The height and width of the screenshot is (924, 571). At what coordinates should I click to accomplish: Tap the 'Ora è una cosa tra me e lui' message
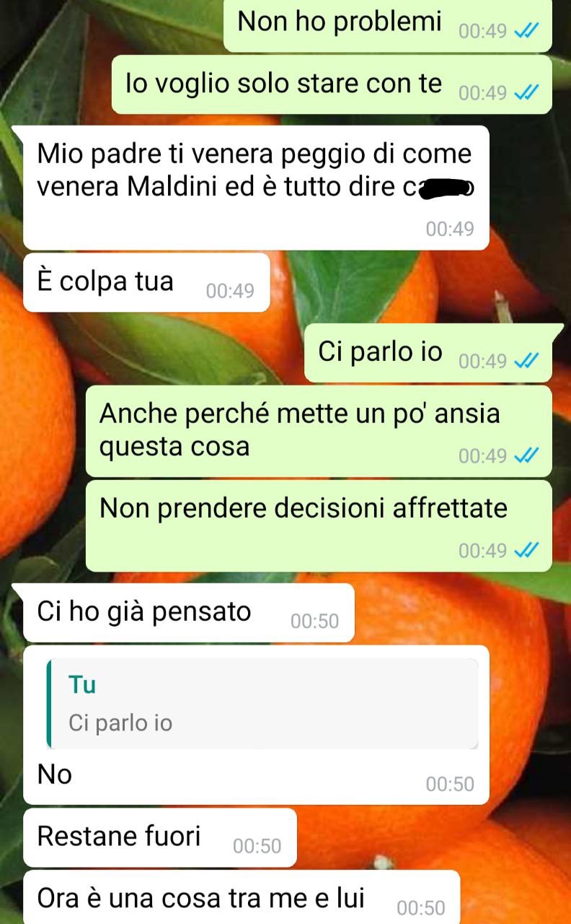pos(242,897)
